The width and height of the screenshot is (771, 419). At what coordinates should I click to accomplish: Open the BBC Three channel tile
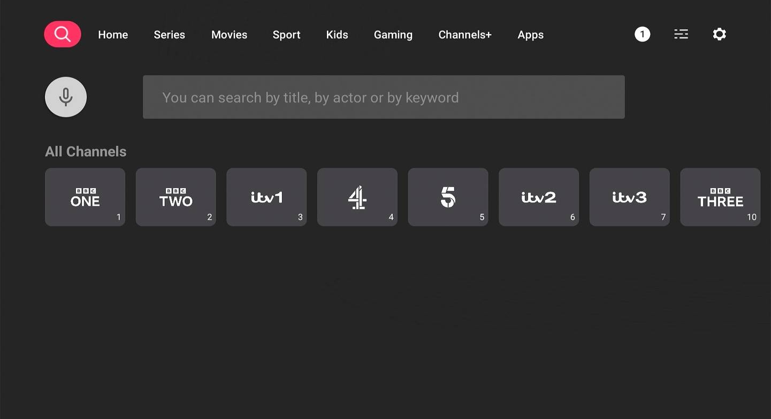coord(720,197)
